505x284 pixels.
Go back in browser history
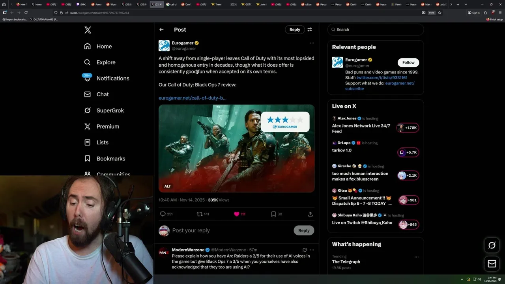11,13
